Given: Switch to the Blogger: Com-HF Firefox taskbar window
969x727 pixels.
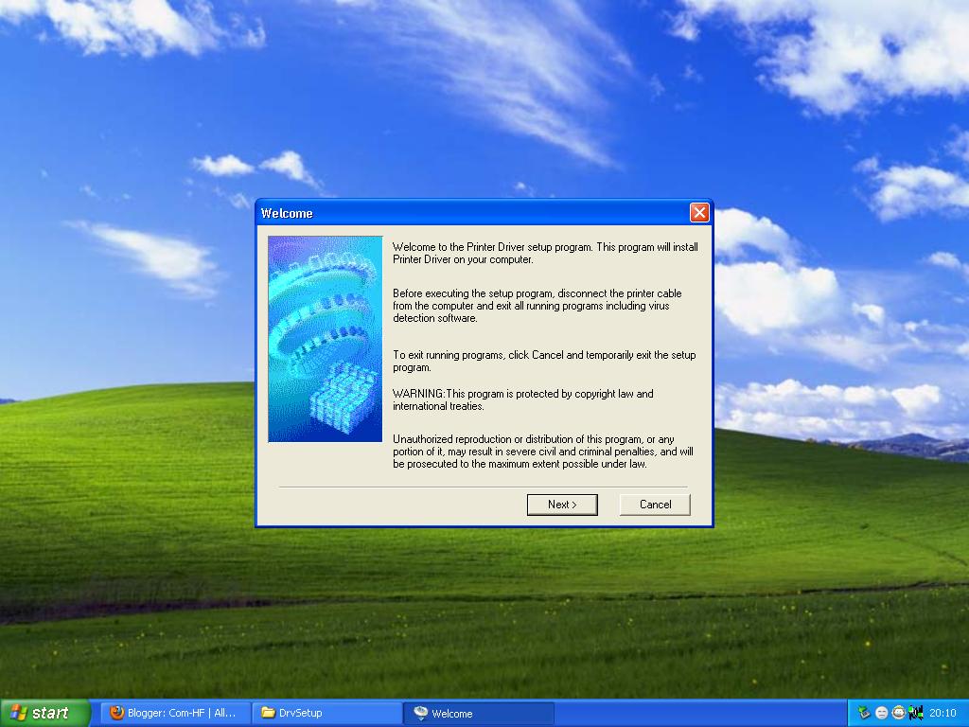Looking at the screenshot, I should (175, 714).
